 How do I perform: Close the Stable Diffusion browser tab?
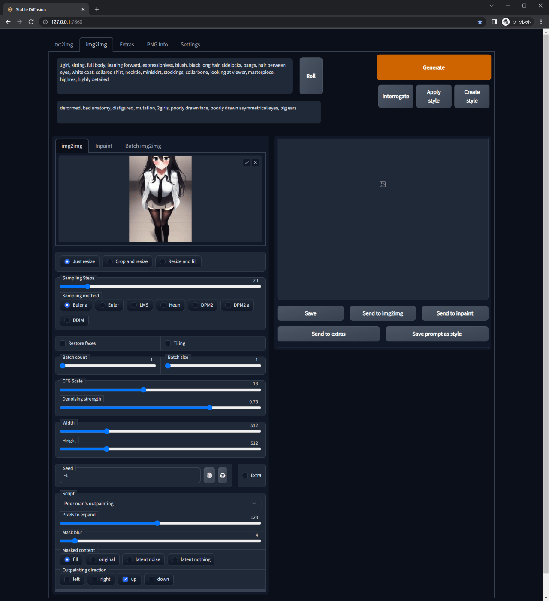coord(83,9)
